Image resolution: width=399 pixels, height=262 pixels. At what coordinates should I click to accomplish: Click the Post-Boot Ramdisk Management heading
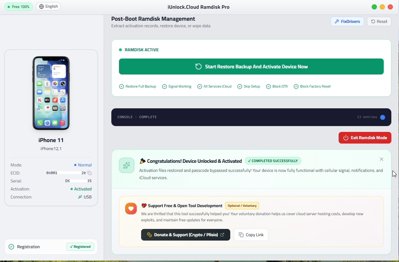point(153,19)
